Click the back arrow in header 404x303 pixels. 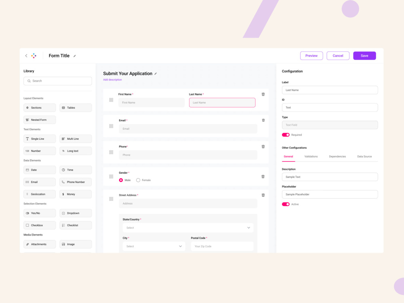coord(26,56)
